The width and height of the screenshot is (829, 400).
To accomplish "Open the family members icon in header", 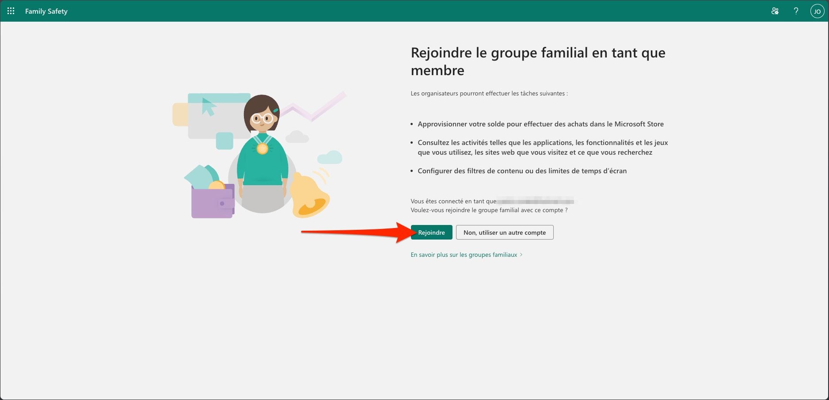I will (775, 11).
